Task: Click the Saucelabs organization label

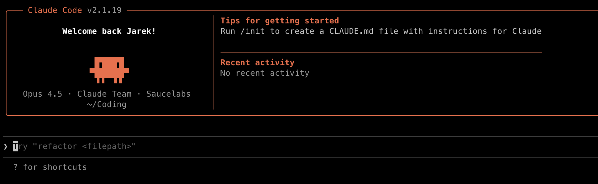Action: pos(168,94)
